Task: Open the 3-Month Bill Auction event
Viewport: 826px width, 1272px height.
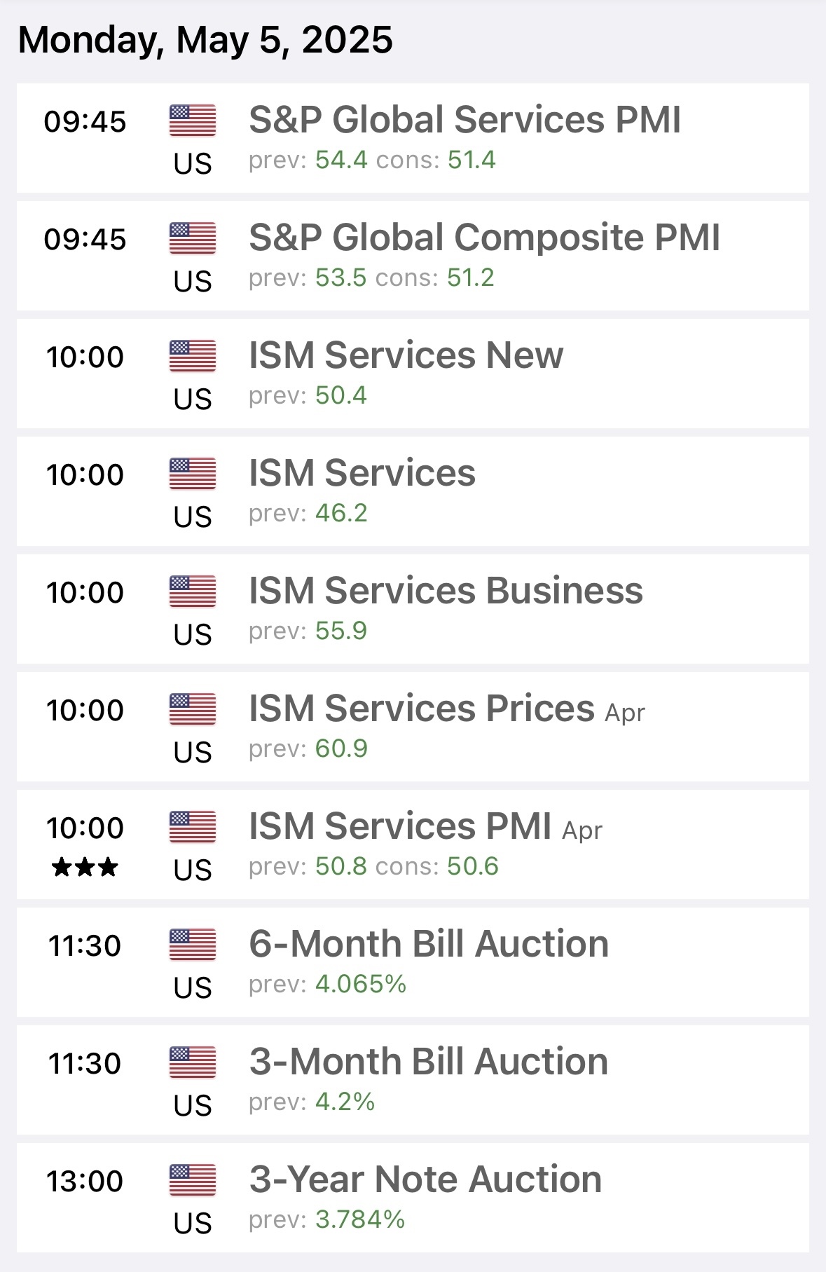Action: (x=428, y=1062)
